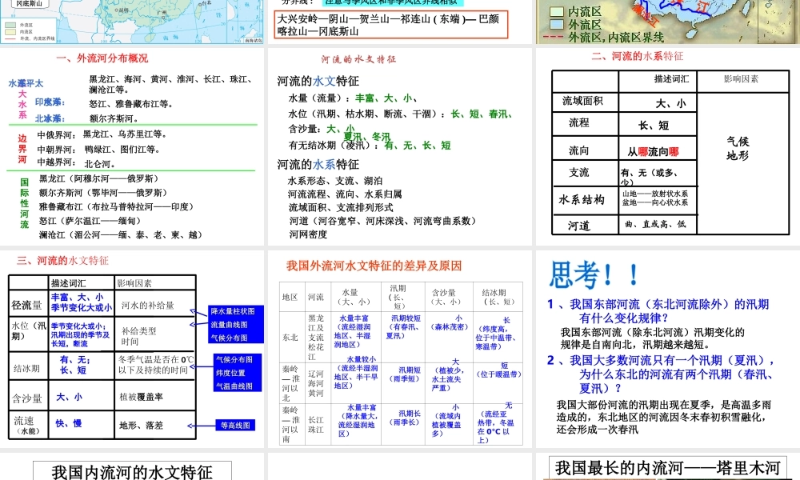Click the line 水系形态、支流、湖泊
Image resolution: width=800 pixels, height=480 pixels.
pyautogui.click(x=335, y=181)
